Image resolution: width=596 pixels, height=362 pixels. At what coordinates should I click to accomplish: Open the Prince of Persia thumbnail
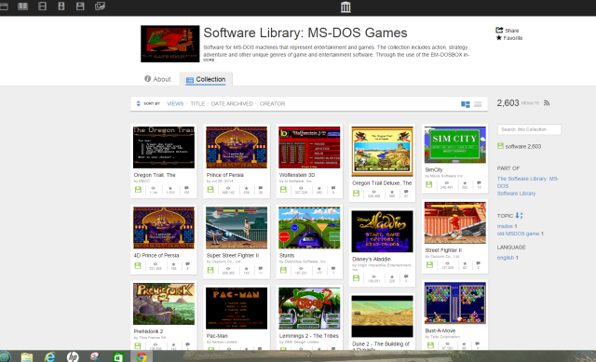[237, 147]
